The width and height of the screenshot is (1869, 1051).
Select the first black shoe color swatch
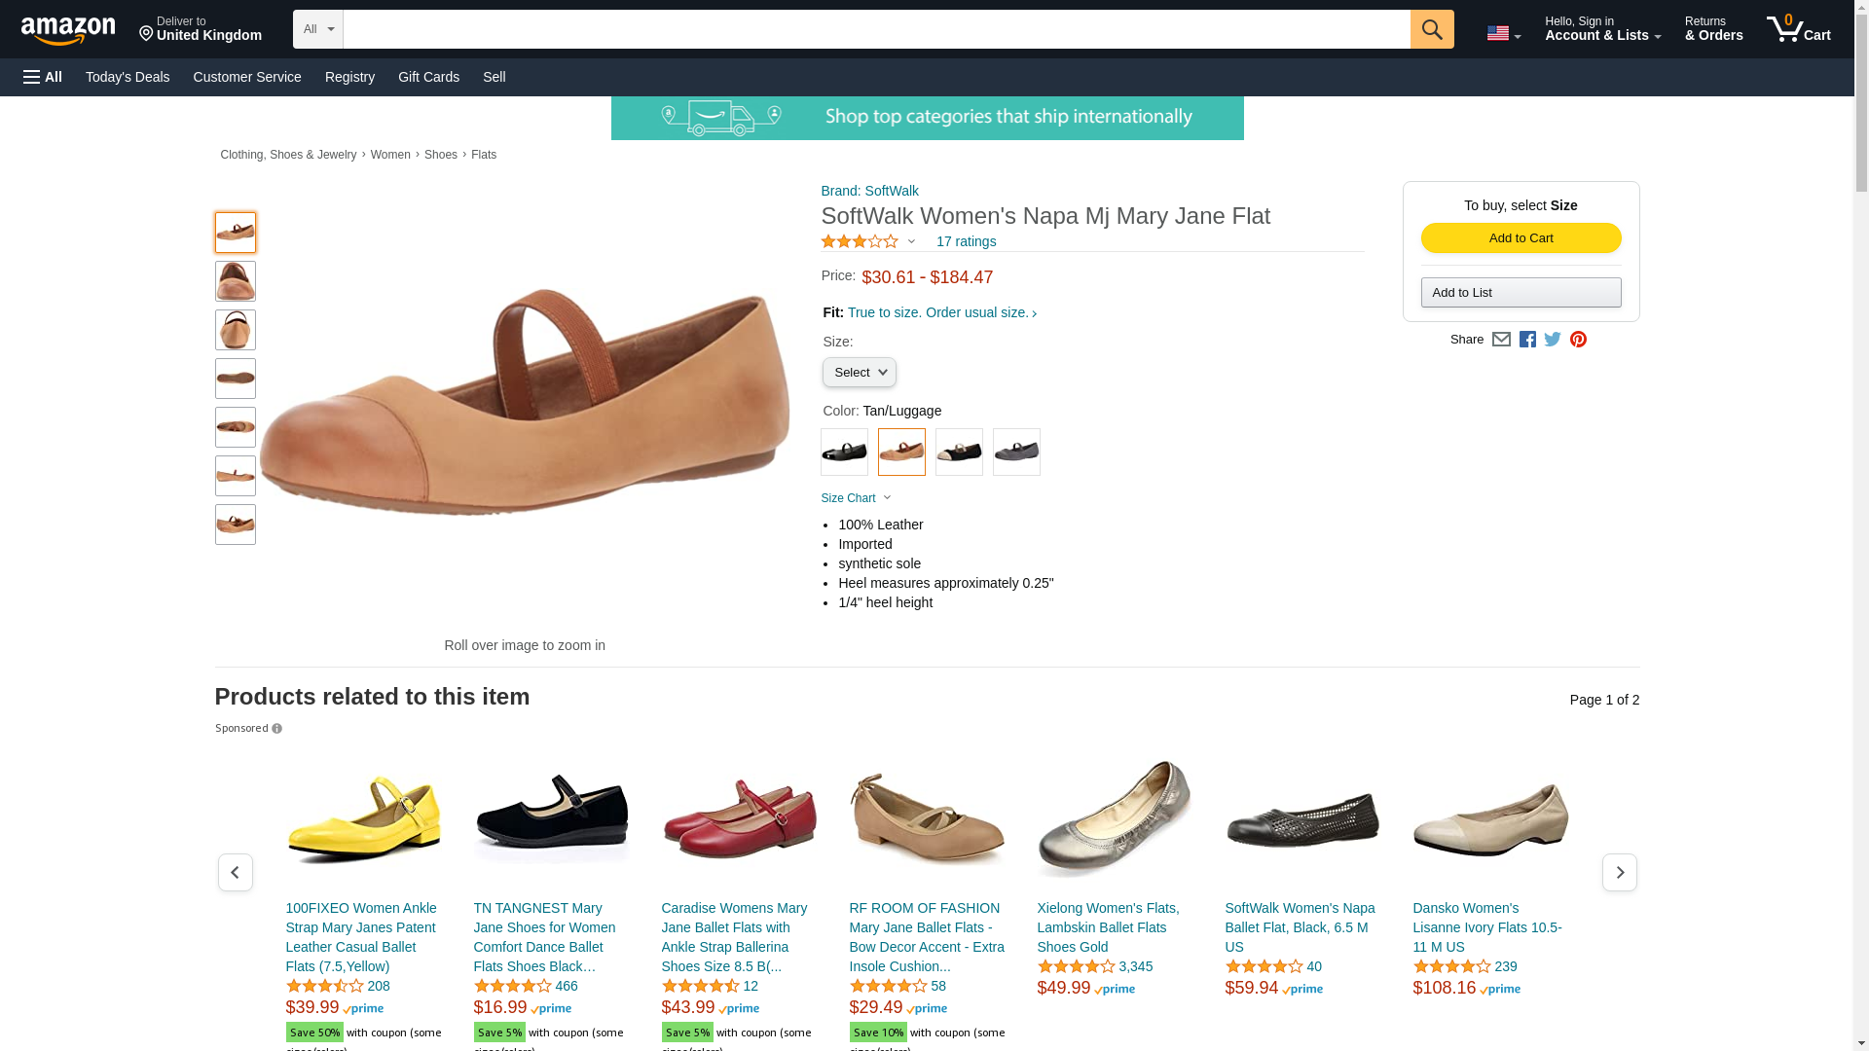click(x=844, y=453)
